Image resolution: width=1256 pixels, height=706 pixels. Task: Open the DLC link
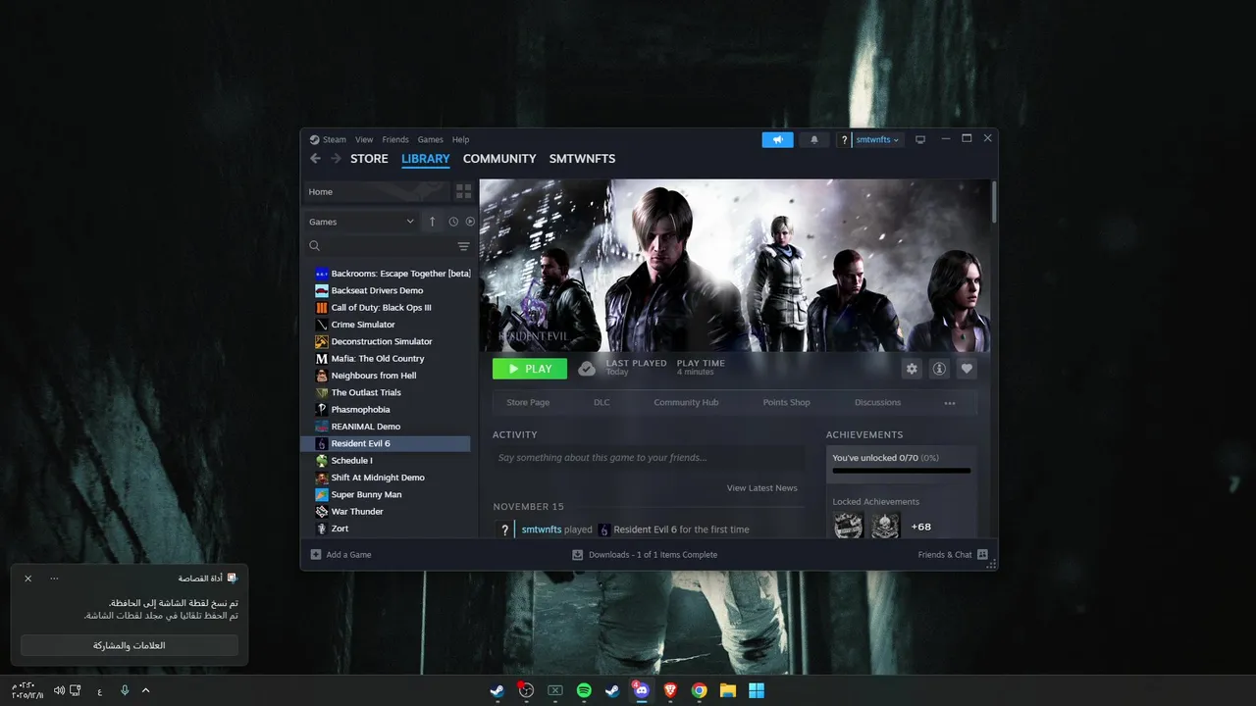[602, 403]
